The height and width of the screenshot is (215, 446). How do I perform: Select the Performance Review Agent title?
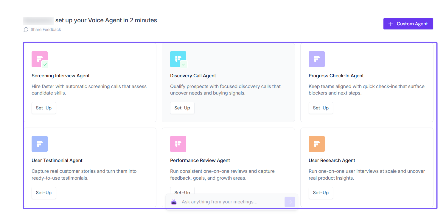point(200,161)
